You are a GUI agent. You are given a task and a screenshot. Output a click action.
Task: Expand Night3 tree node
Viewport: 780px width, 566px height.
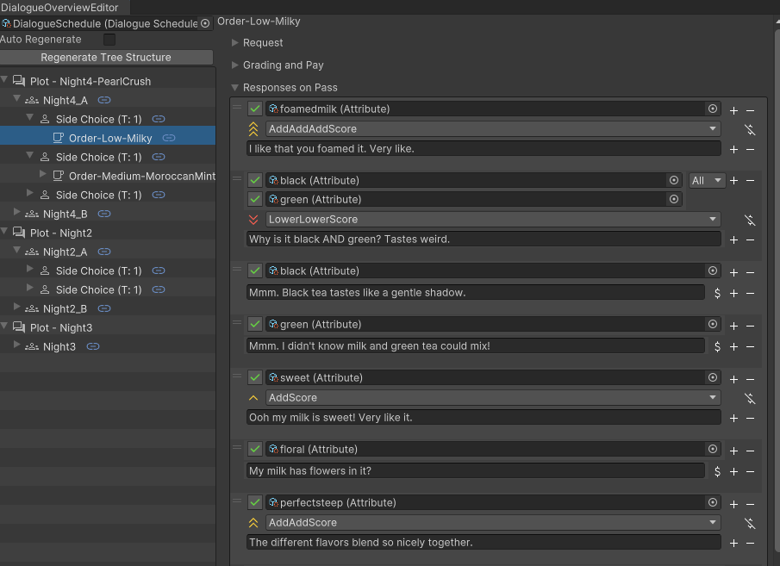[16, 345]
